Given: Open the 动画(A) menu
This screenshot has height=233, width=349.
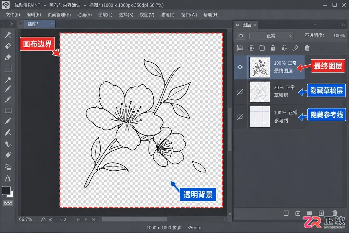Looking at the screenshot, I should pyautogui.click(x=84, y=15).
